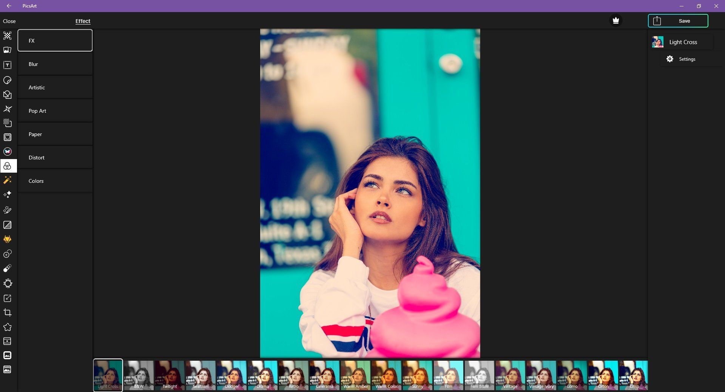The height and width of the screenshot is (392, 725).
Task: Choose the Artistic effects category
Action: 55,87
